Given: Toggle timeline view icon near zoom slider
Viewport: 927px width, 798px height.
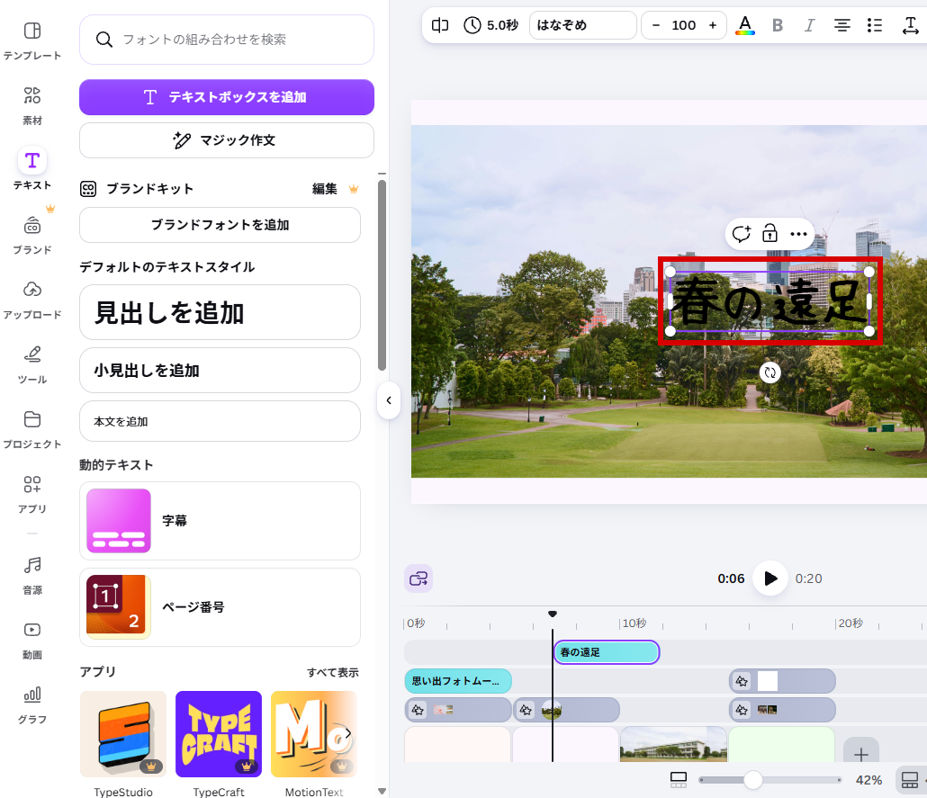Looking at the screenshot, I should tap(678, 780).
